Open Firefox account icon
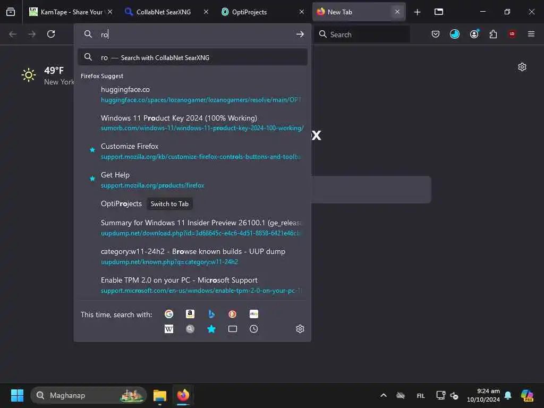Image resolution: width=544 pixels, height=408 pixels. [x=474, y=34]
